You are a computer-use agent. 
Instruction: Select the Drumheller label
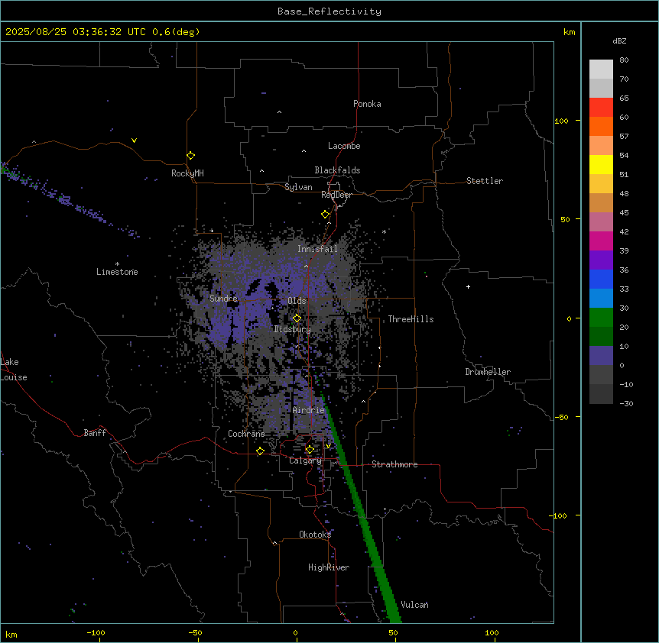pyautogui.click(x=488, y=372)
